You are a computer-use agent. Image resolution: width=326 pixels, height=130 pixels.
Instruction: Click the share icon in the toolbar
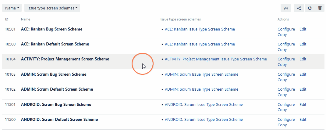[x=299, y=8]
